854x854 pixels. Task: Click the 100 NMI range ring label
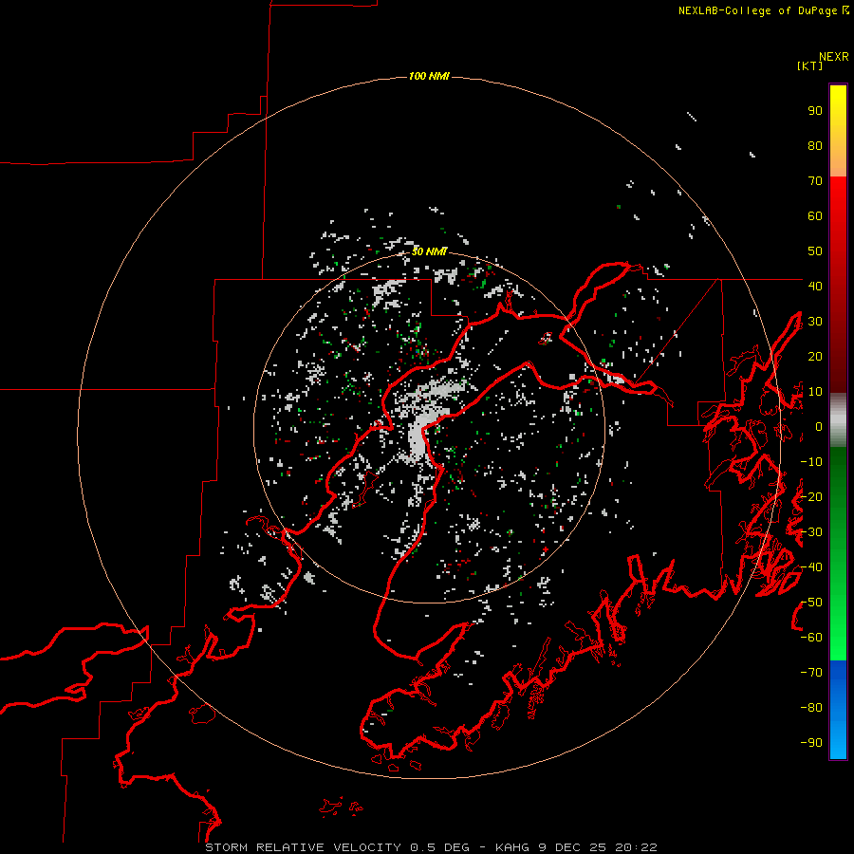point(429,76)
